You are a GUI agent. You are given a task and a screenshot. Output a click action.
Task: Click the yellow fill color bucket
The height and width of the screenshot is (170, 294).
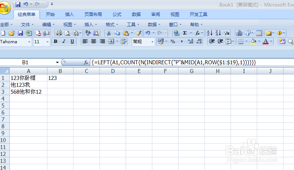point(253,41)
